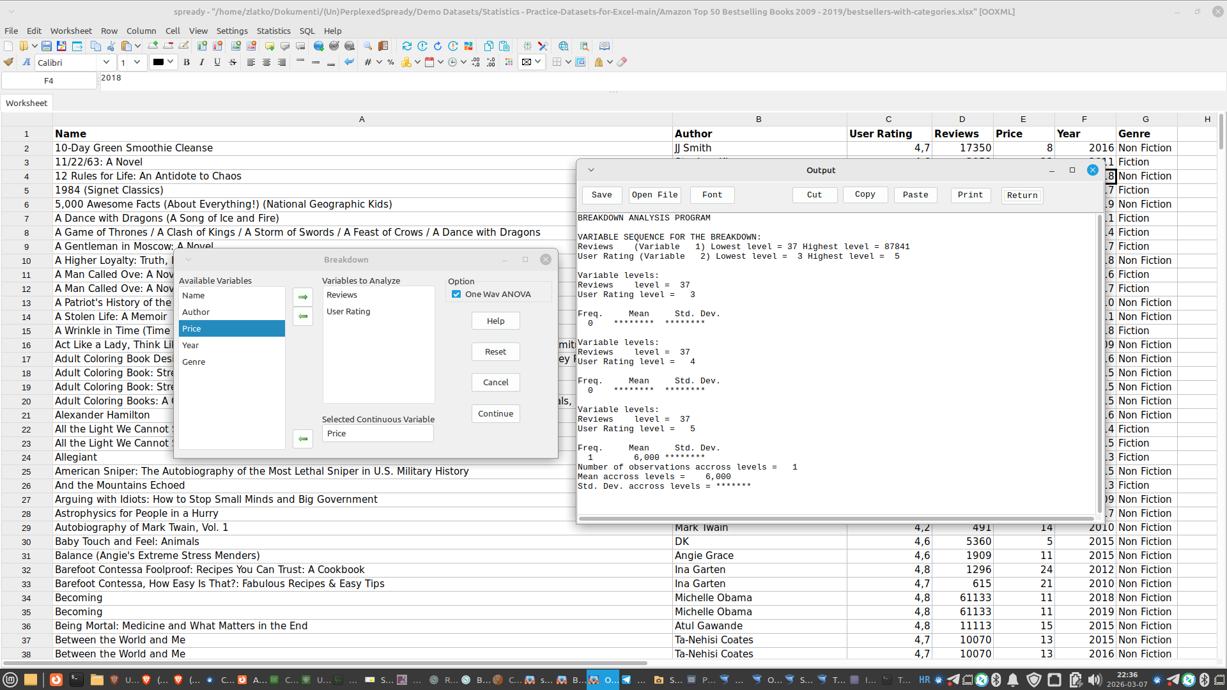The image size is (1227, 690).
Task: Click the Center align text icon
Action: tap(266, 62)
